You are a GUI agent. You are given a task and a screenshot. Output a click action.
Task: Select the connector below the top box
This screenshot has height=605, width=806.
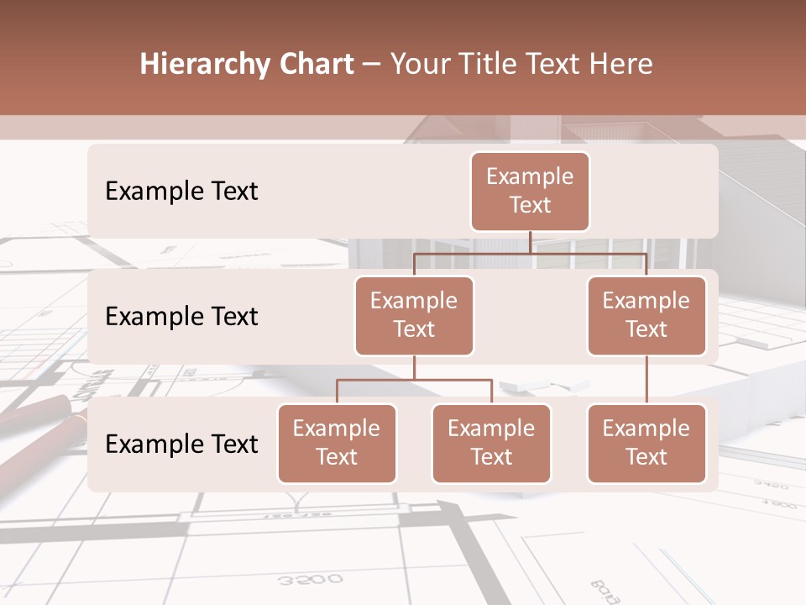(530, 244)
